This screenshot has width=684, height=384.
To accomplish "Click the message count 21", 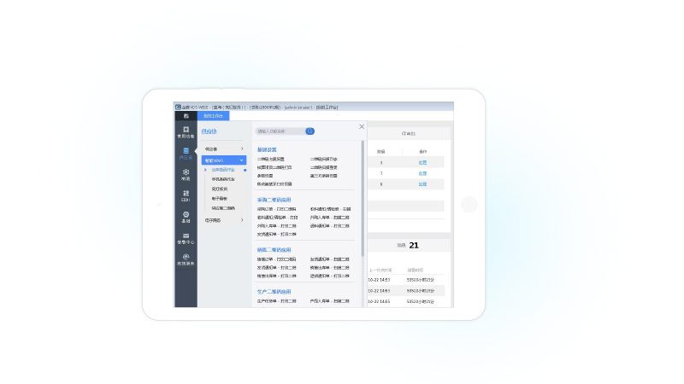I will coord(414,246).
